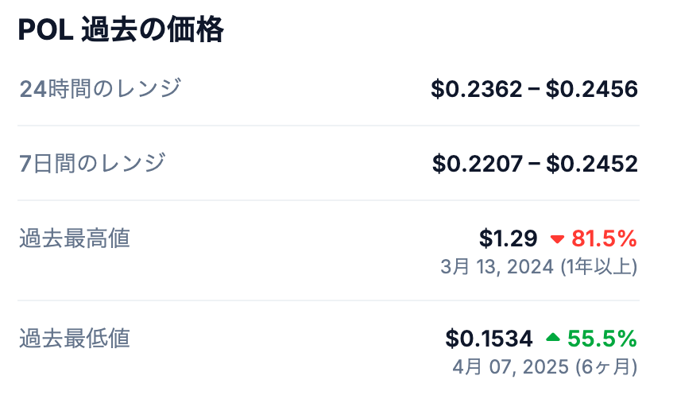Click the $0.1534 all-time low price
This screenshot has width=677, height=399.
489,339
